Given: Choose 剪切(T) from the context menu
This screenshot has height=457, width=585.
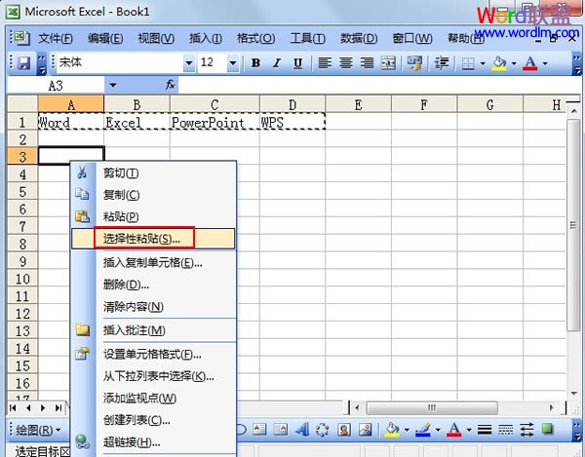Looking at the screenshot, I should (153, 173).
